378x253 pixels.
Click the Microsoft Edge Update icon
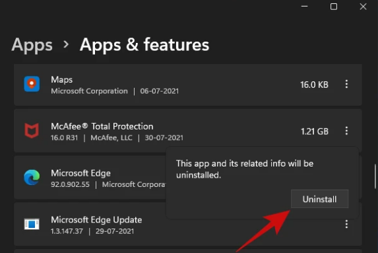32,224
